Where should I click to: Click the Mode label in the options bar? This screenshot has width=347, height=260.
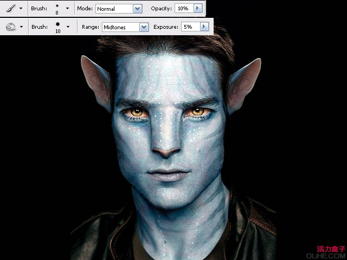coord(85,9)
